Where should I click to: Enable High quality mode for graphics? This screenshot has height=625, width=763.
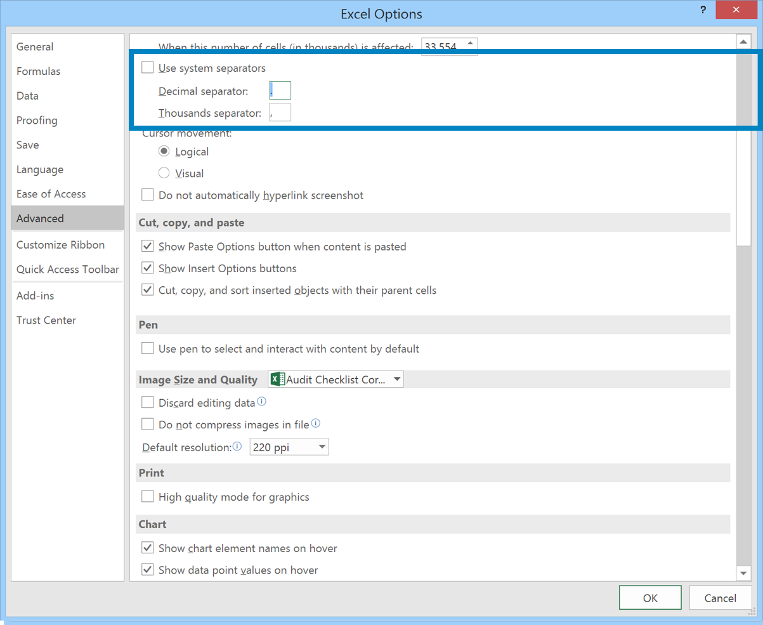pyautogui.click(x=148, y=497)
